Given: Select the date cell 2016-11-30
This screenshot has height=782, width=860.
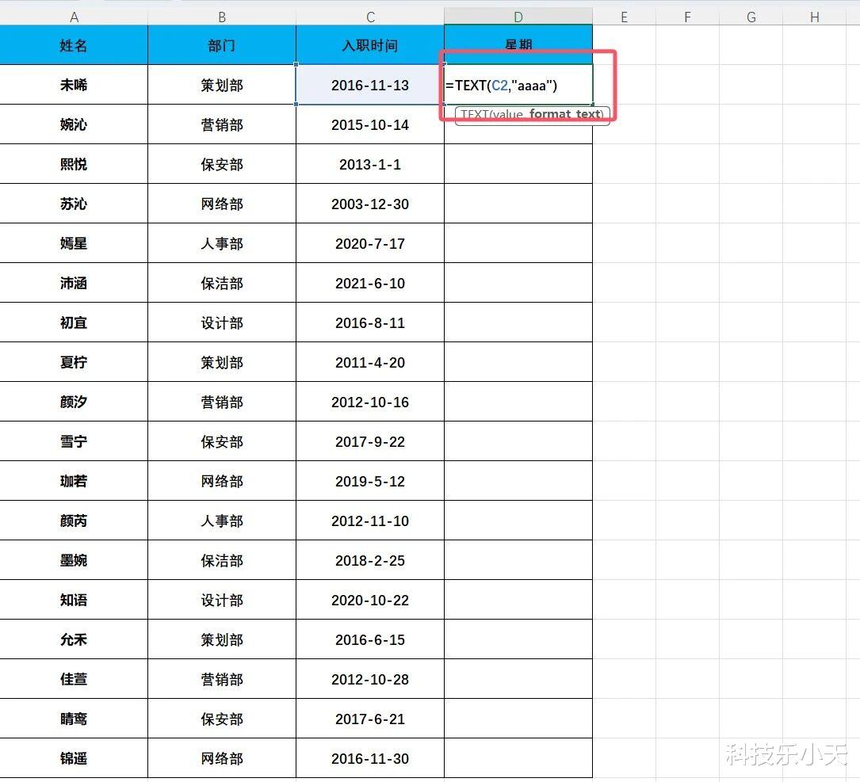Looking at the screenshot, I should tap(370, 758).
